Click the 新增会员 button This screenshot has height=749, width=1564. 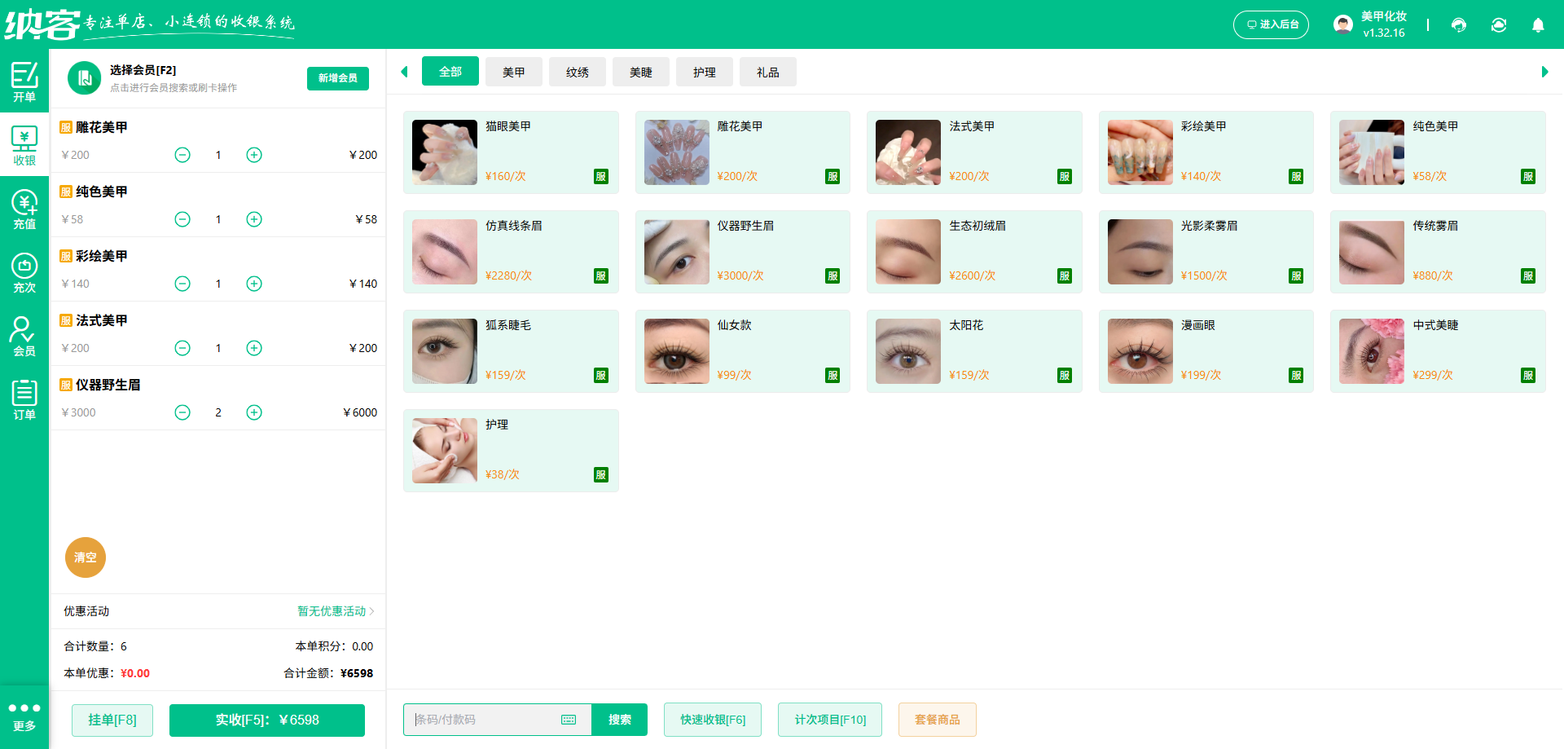click(x=337, y=78)
